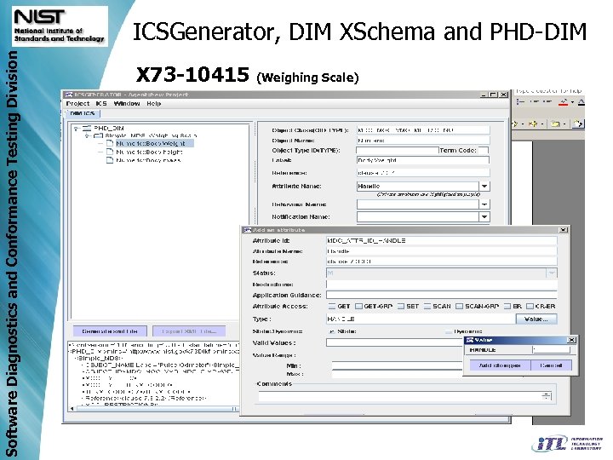Switch to the DIM ICS tab
Screen dimensions: 613x460
point(83,113)
